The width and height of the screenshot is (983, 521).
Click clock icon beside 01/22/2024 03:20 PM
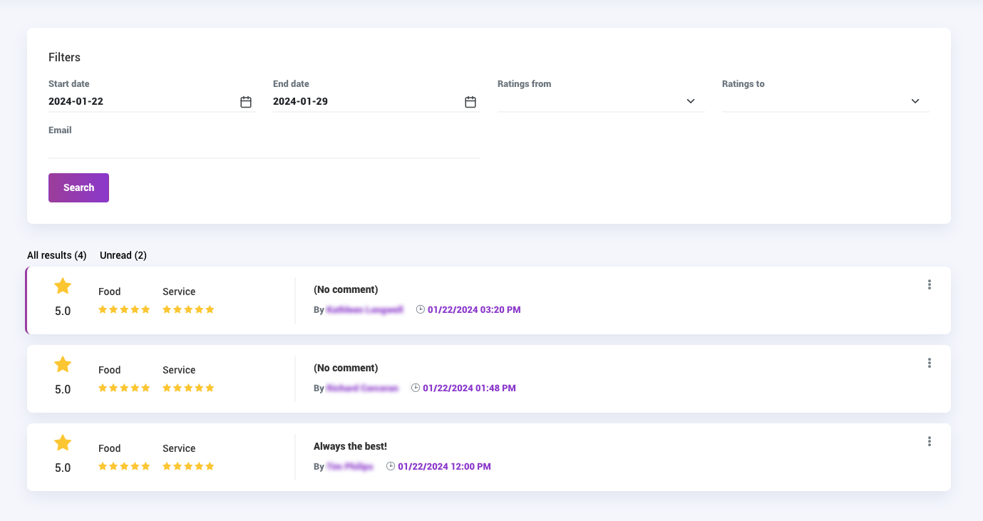(x=421, y=309)
